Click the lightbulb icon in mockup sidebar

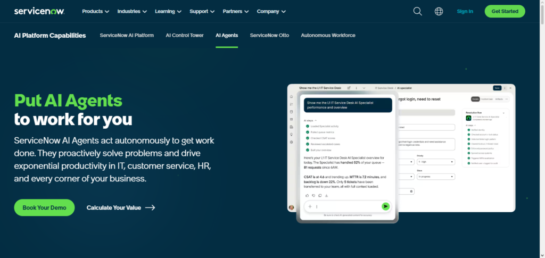291,135
